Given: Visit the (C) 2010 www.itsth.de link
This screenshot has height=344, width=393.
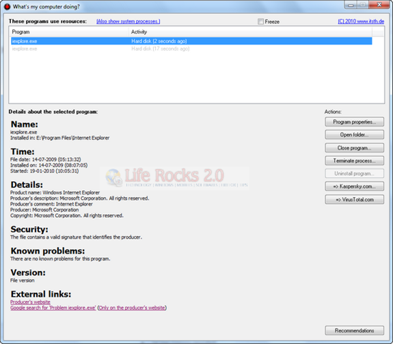Looking at the screenshot, I should pos(361,21).
